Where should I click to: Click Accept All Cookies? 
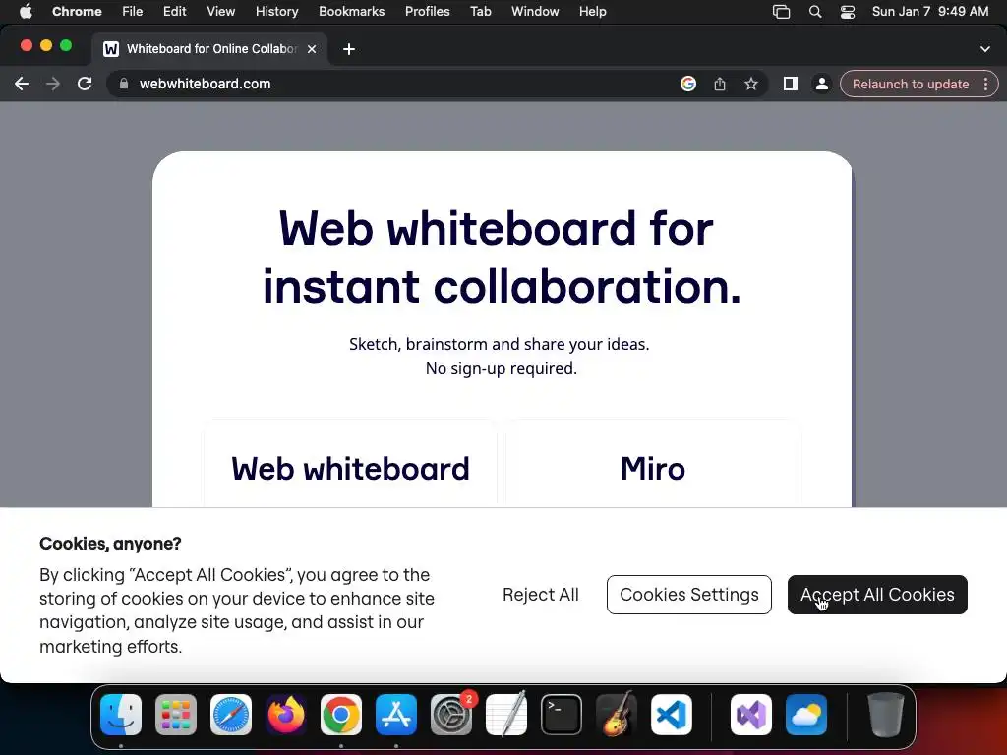point(877,595)
